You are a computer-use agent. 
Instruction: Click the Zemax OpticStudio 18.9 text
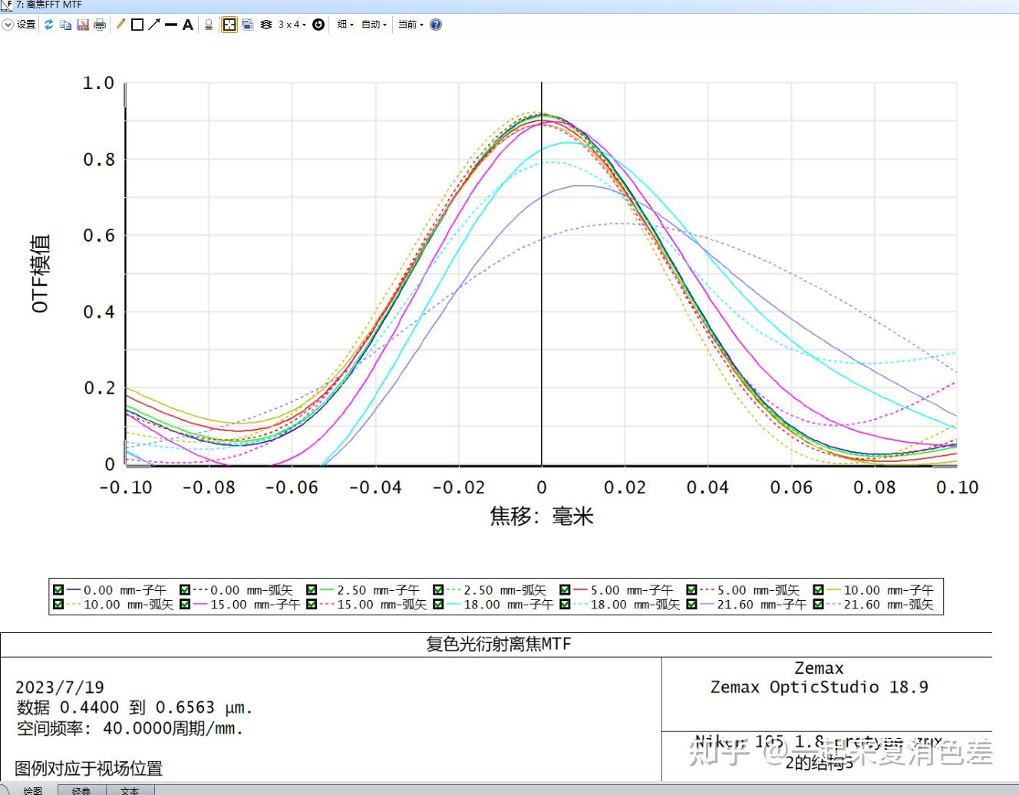click(x=819, y=687)
